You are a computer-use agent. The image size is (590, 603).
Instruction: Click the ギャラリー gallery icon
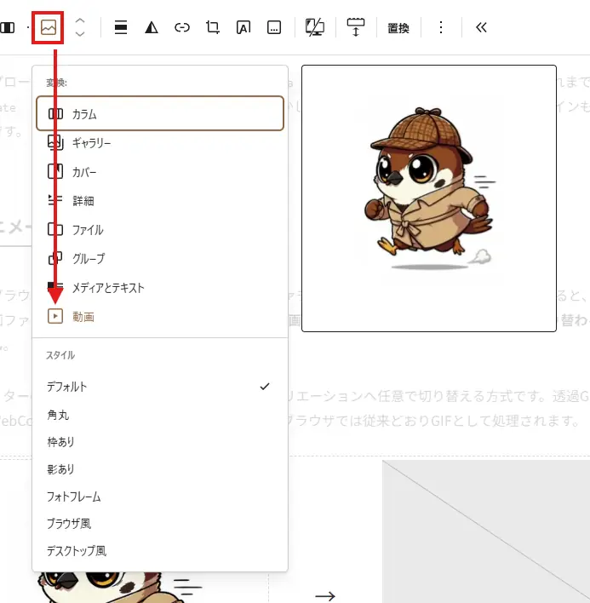(55, 143)
